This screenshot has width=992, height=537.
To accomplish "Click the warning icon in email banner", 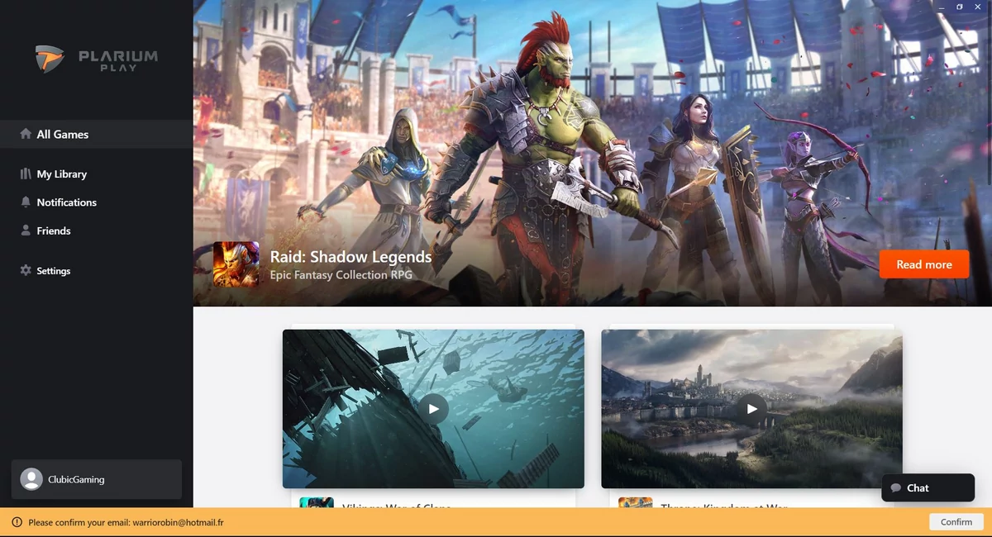I will point(17,522).
